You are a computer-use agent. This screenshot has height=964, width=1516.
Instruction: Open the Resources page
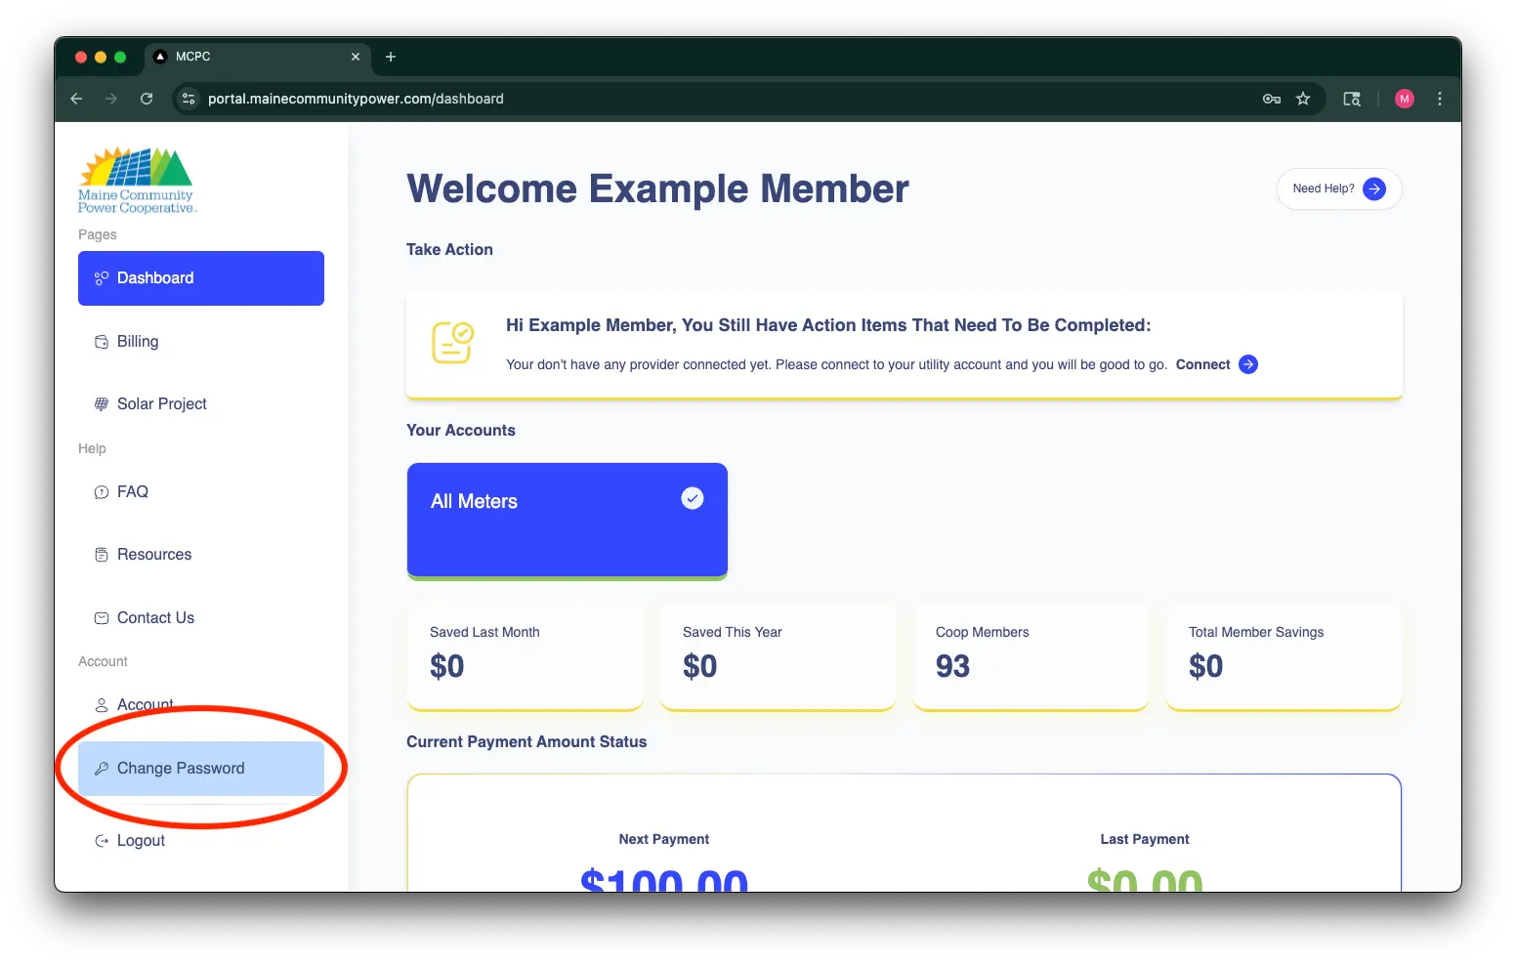tap(201, 555)
